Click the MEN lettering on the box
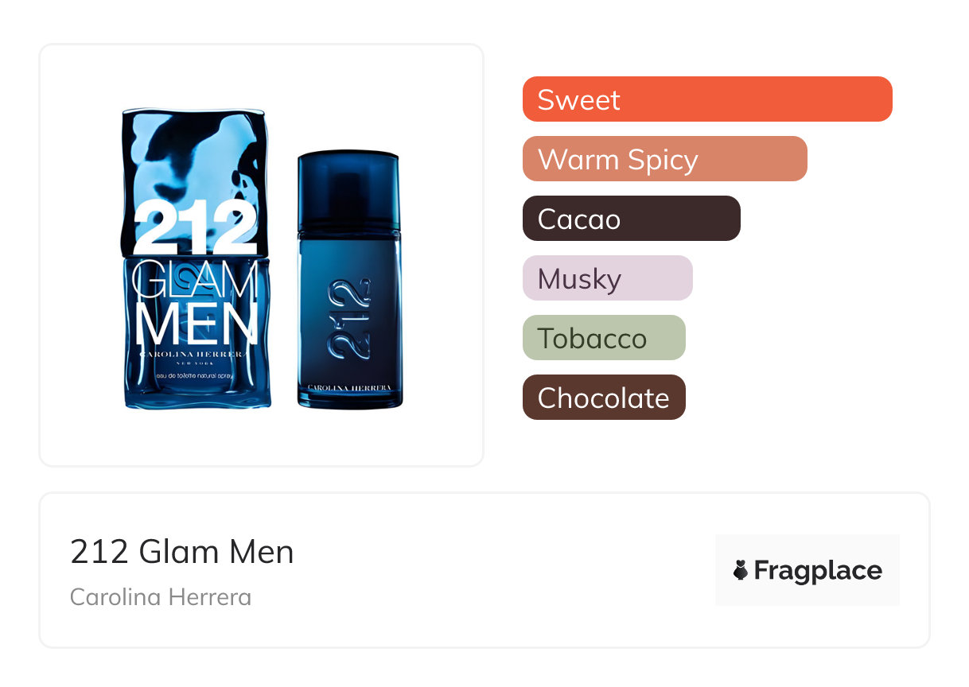This screenshot has width=969, height=687. pyautogui.click(x=197, y=324)
